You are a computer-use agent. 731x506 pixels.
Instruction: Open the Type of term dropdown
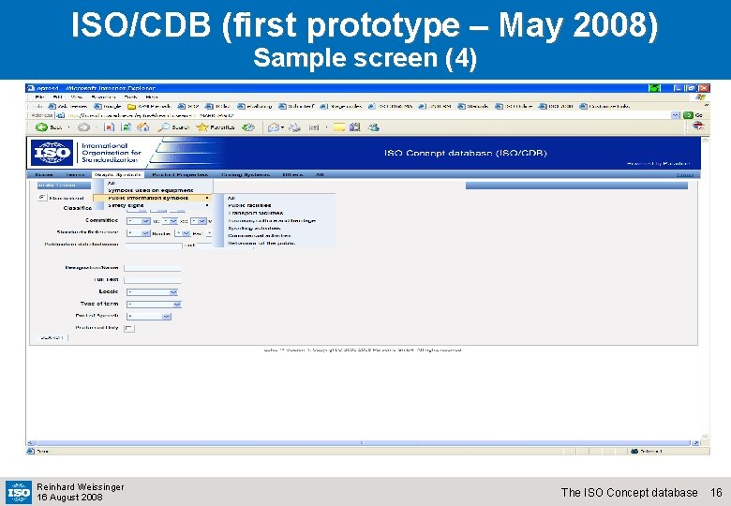154,305
